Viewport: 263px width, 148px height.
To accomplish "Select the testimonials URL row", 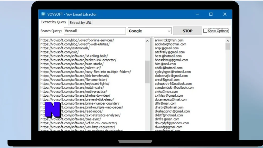I will click(65, 48).
